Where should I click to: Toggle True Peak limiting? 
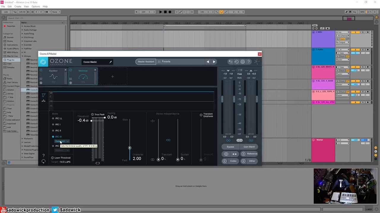pyautogui.click(x=92, y=114)
